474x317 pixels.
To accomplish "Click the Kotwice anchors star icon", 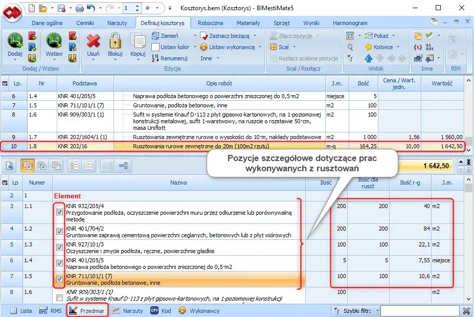I will pos(368,47).
